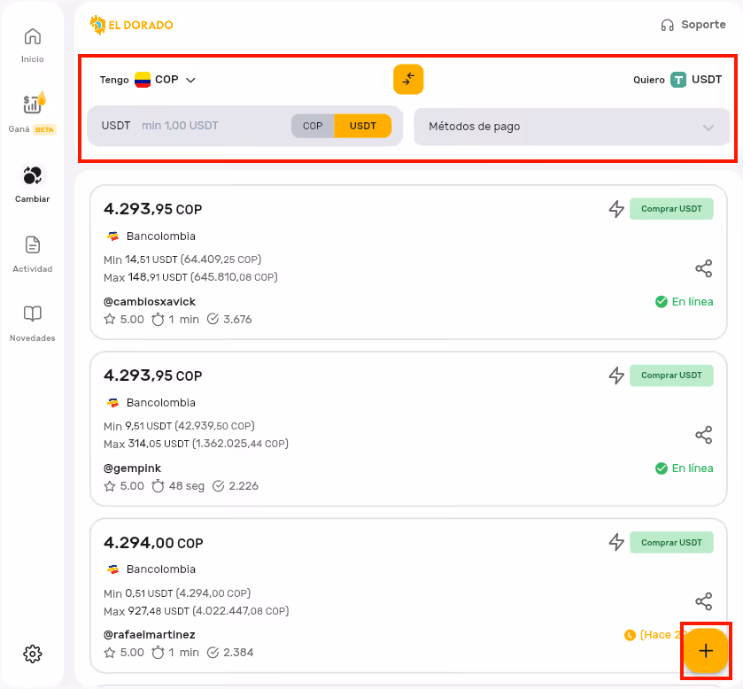Click the Bancolombia logo in gempink offer
The image size is (743, 689).
(x=112, y=403)
